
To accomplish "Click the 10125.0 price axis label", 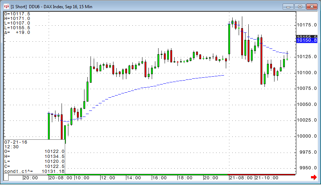I will tap(307, 57).
